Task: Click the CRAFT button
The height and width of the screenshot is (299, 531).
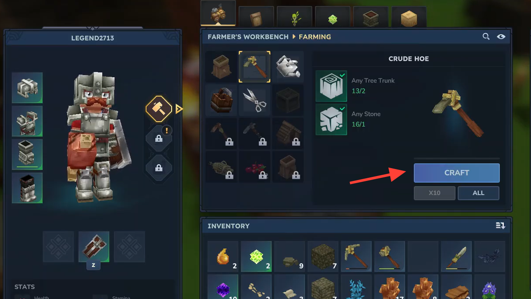Action: click(456, 173)
